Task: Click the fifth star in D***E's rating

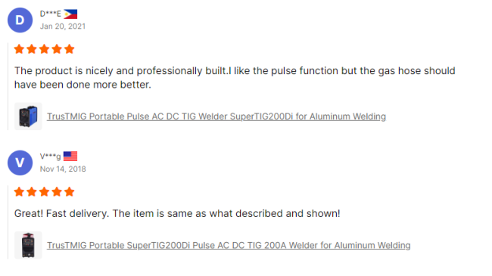Action: tap(70, 49)
